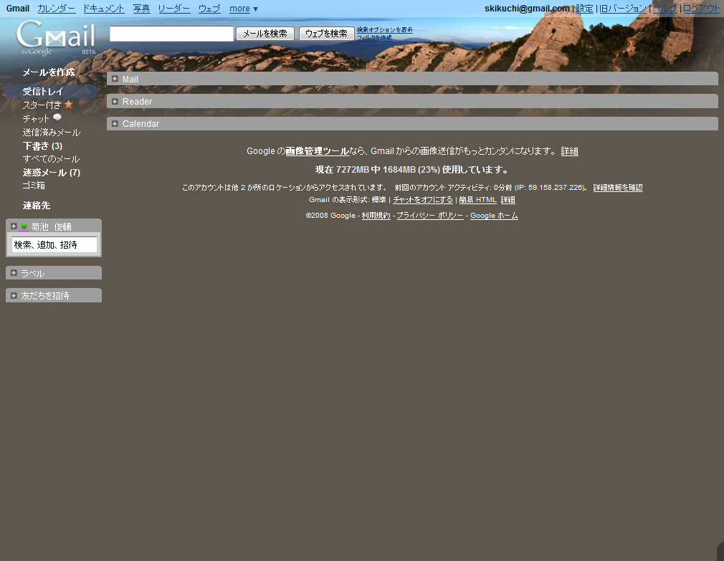The height and width of the screenshot is (561, 724).
Task: Click メールを作成 to compose
Action: [x=49, y=72]
